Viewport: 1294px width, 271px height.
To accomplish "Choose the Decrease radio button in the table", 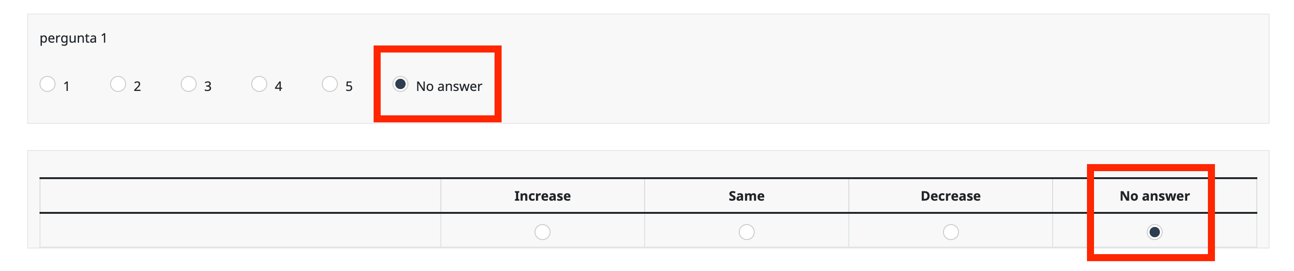I will (x=951, y=232).
